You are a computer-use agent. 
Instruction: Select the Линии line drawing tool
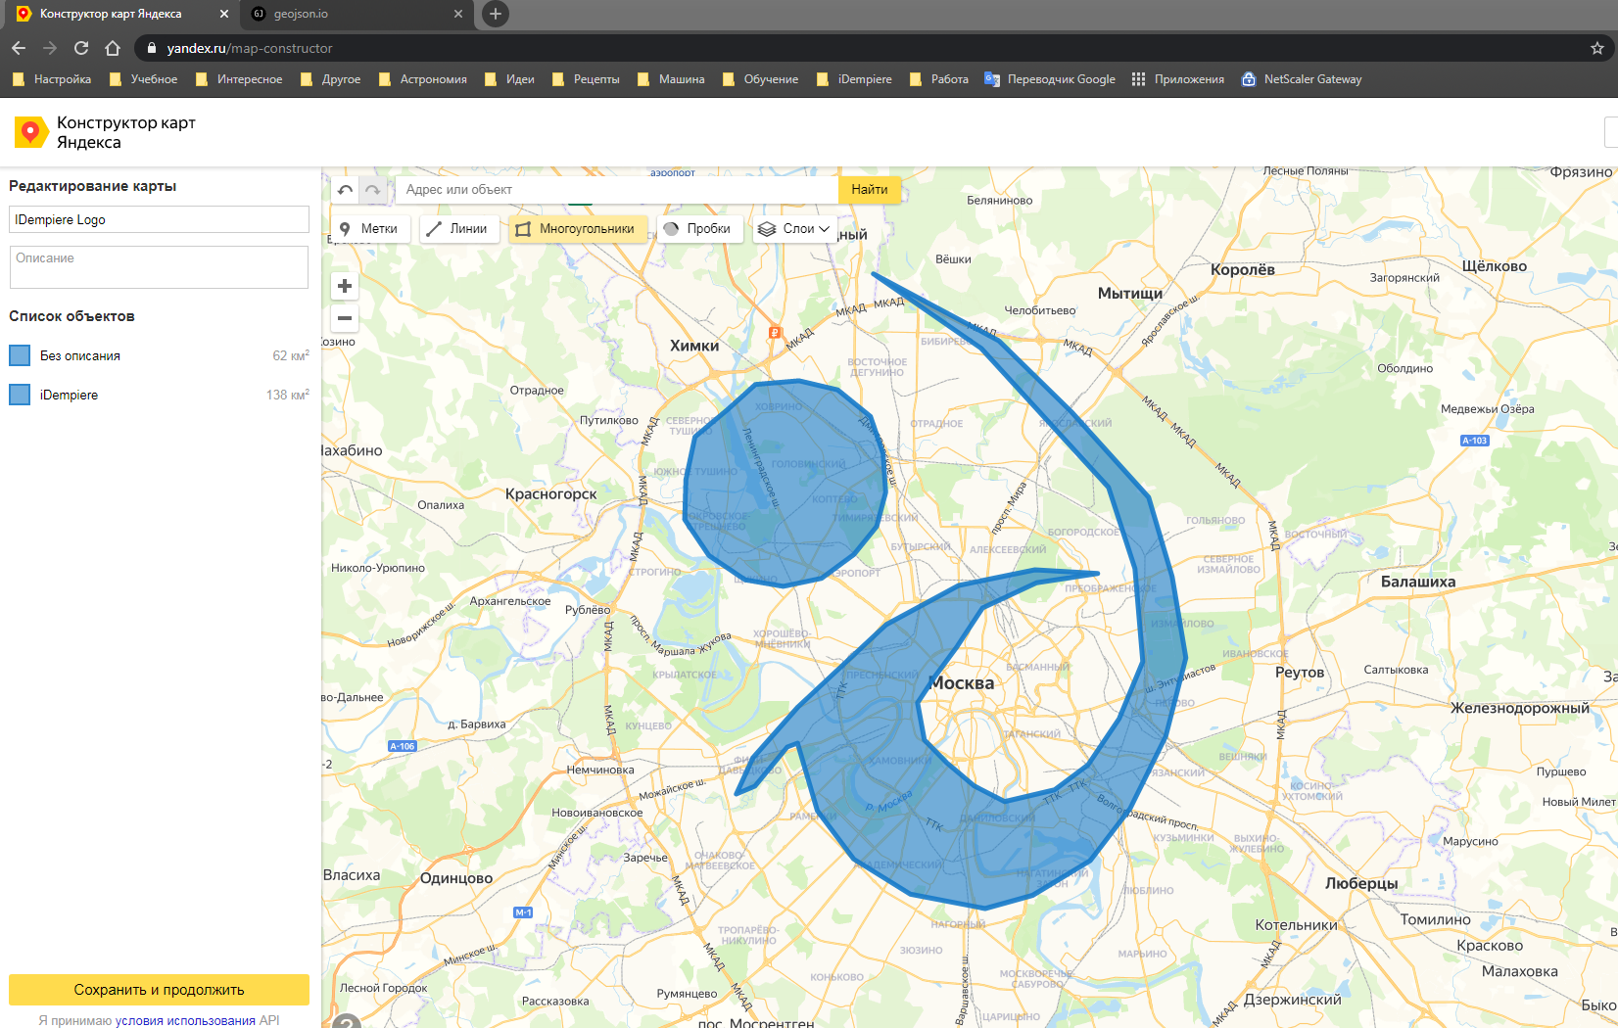[x=457, y=229]
